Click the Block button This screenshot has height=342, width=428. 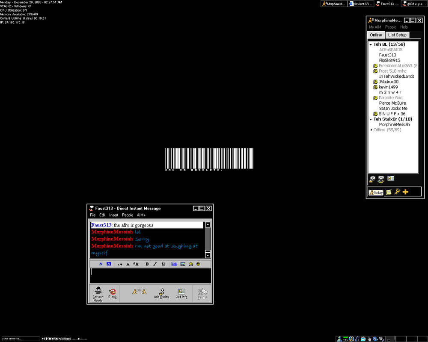click(x=113, y=293)
